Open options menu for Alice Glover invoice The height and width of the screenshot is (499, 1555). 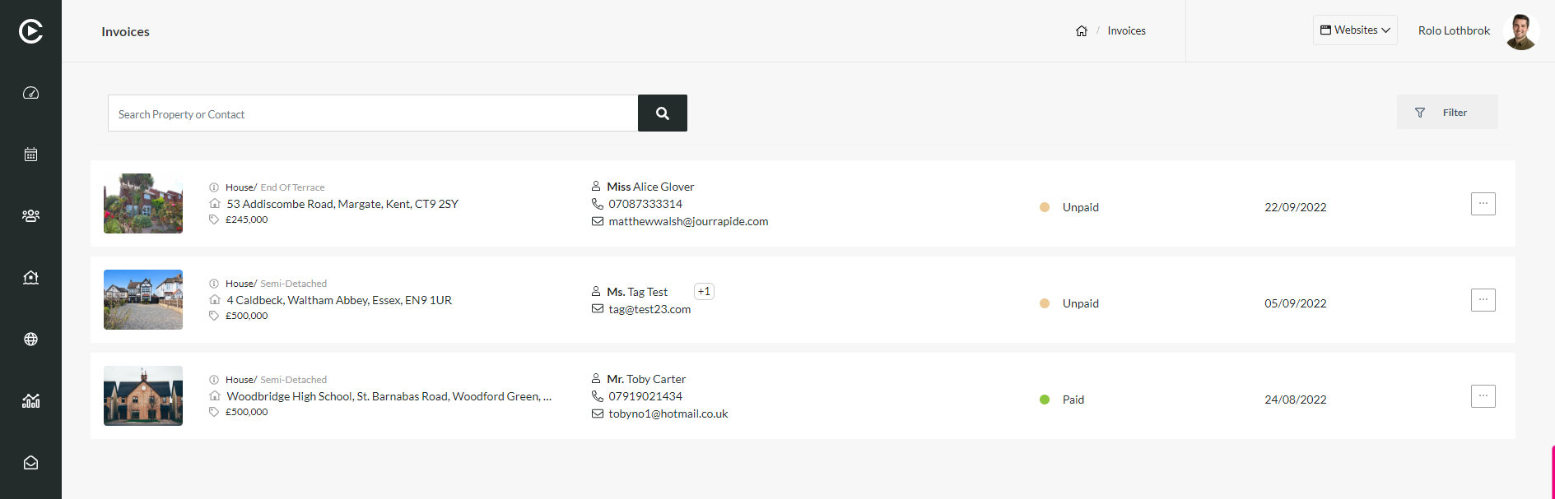tap(1483, 204)
